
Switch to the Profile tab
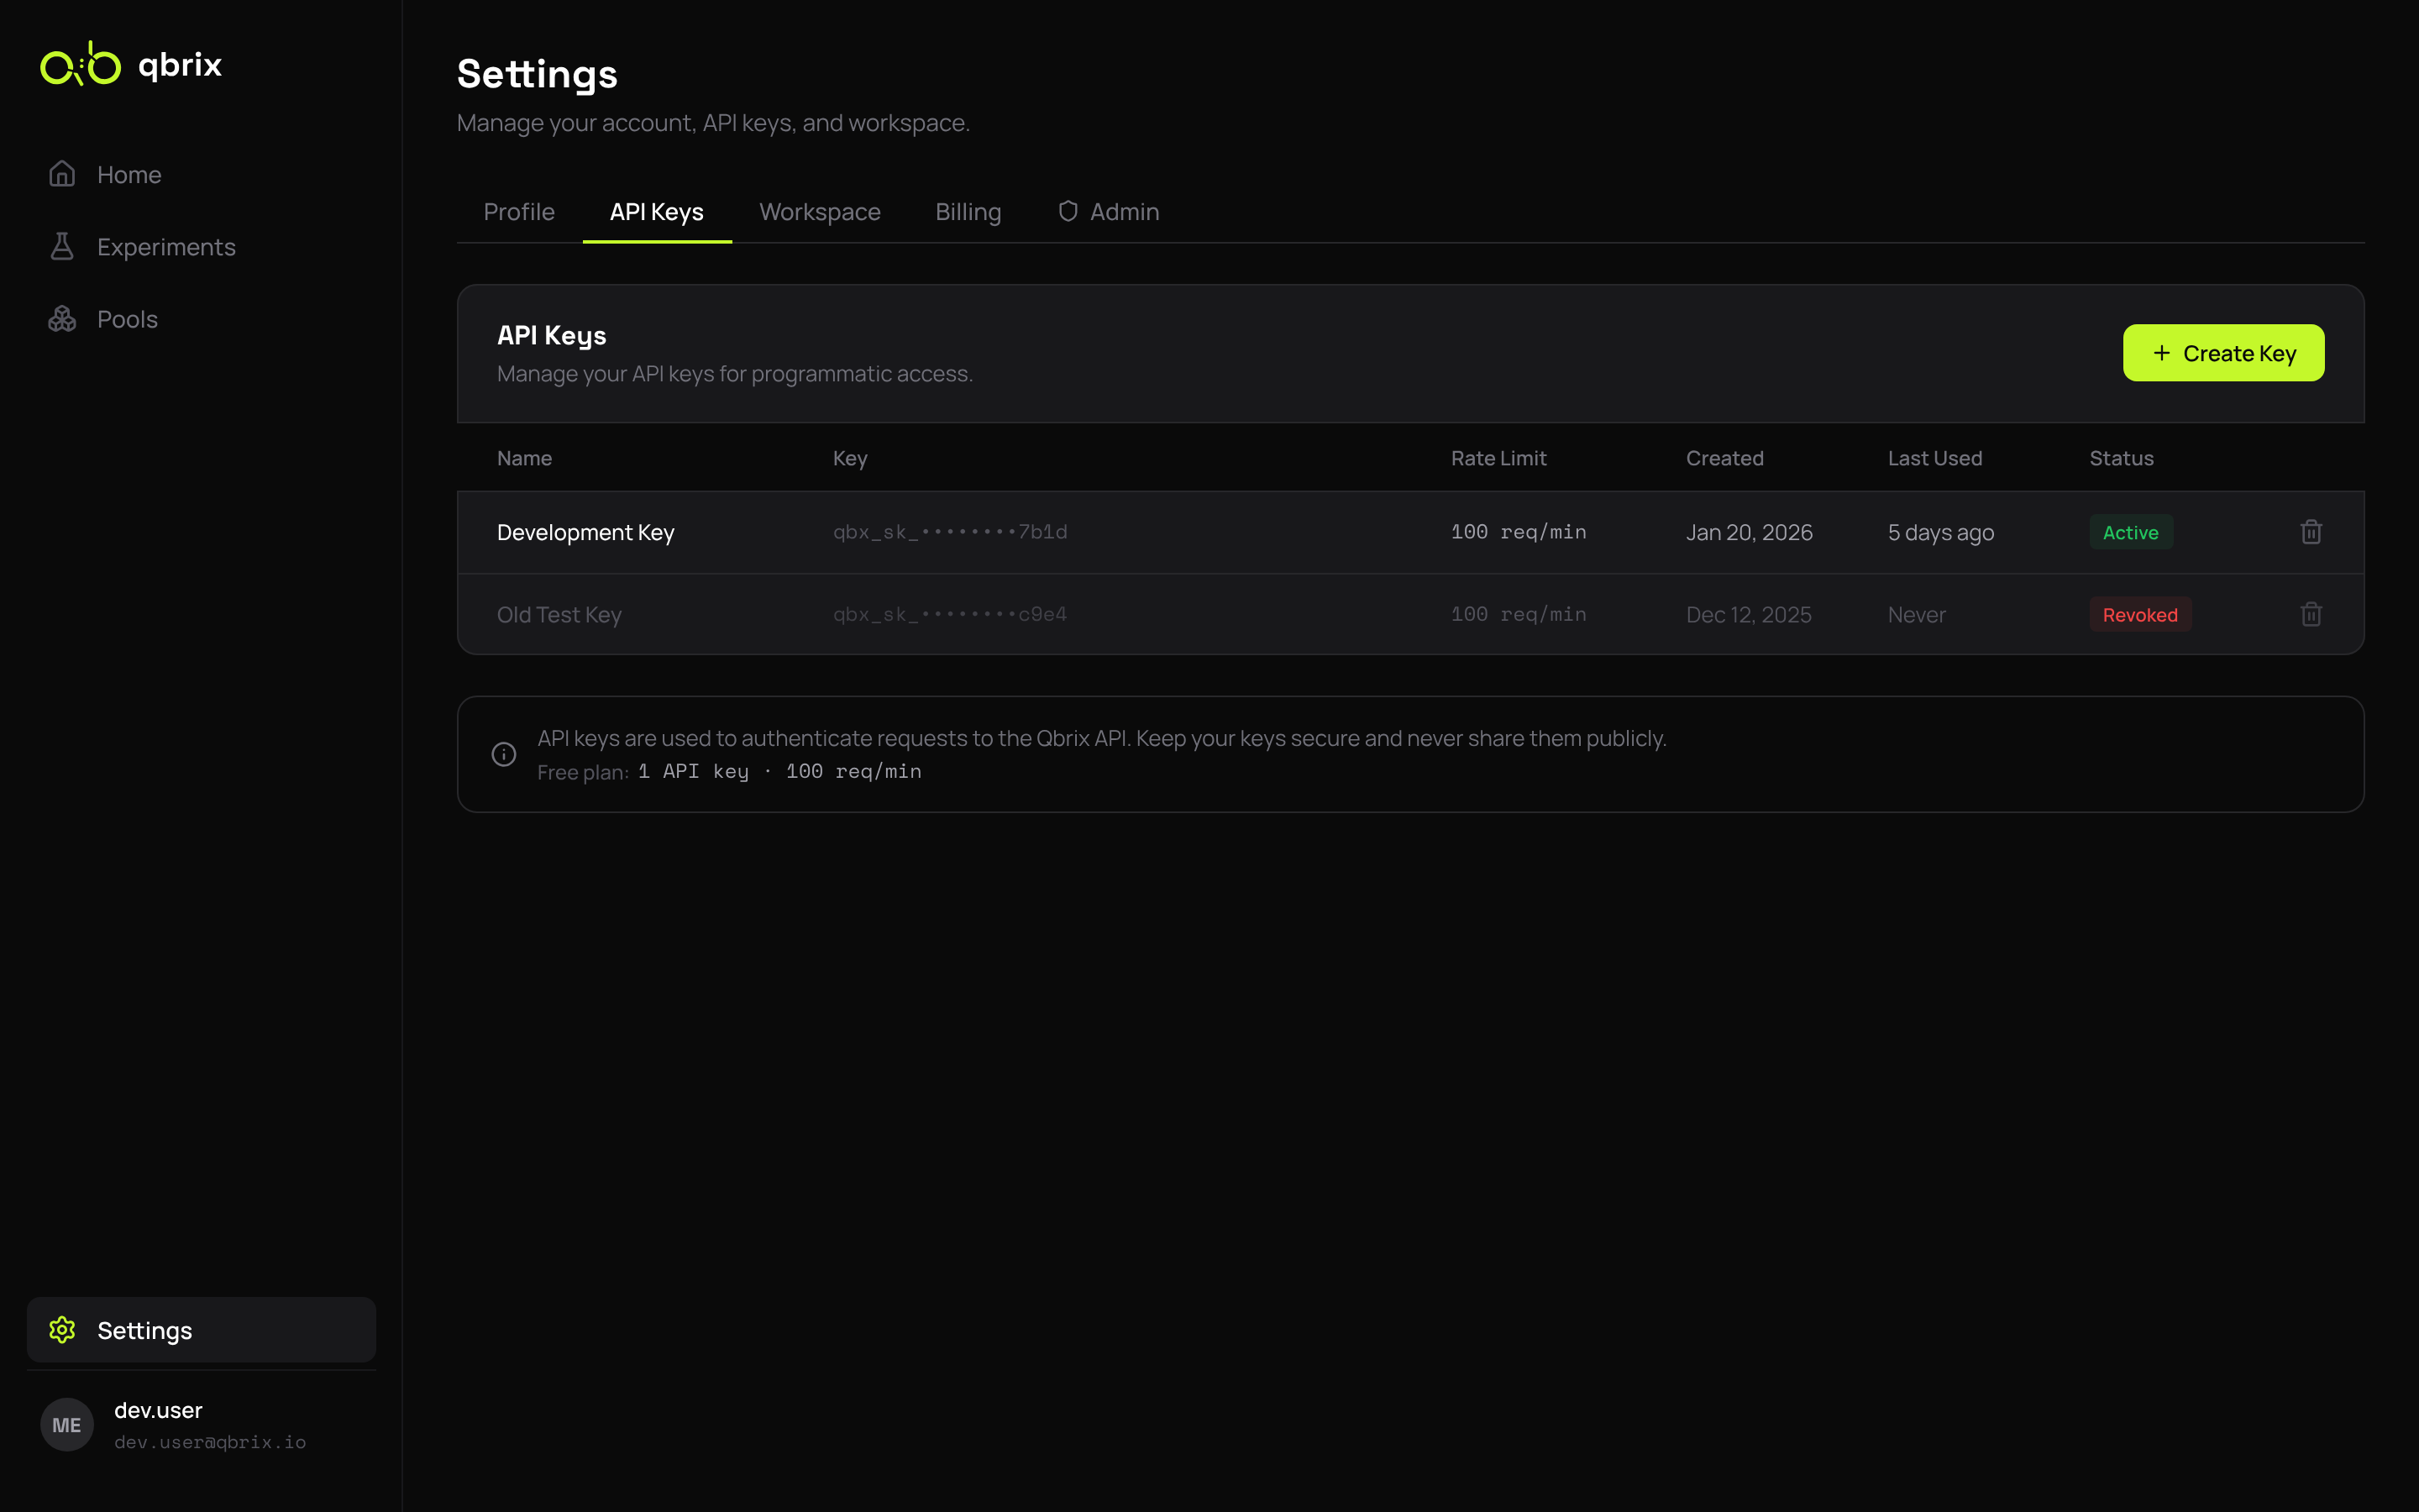519,211
